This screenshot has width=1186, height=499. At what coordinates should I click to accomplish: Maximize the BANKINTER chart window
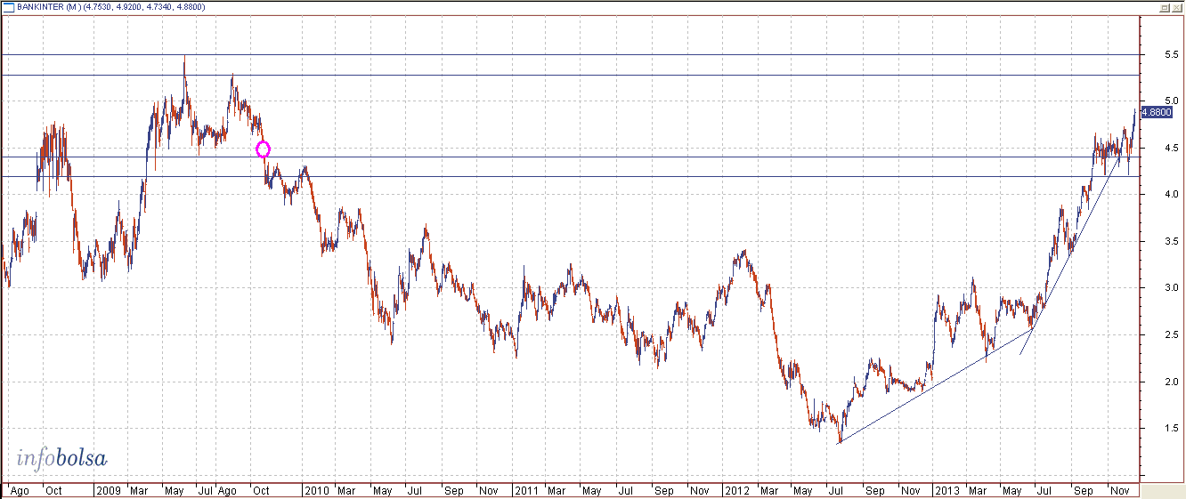1164,6
